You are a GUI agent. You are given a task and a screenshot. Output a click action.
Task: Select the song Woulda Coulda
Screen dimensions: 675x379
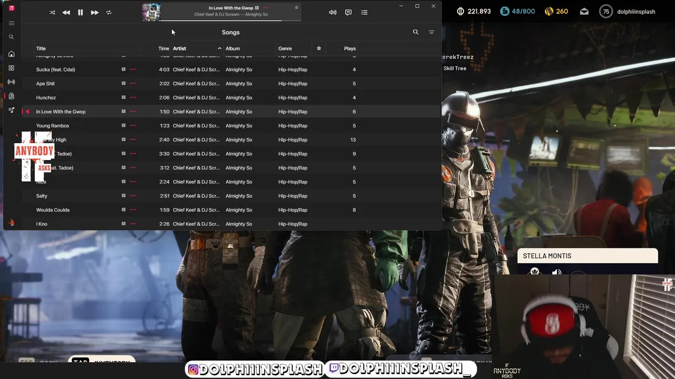tap(53, 210)
